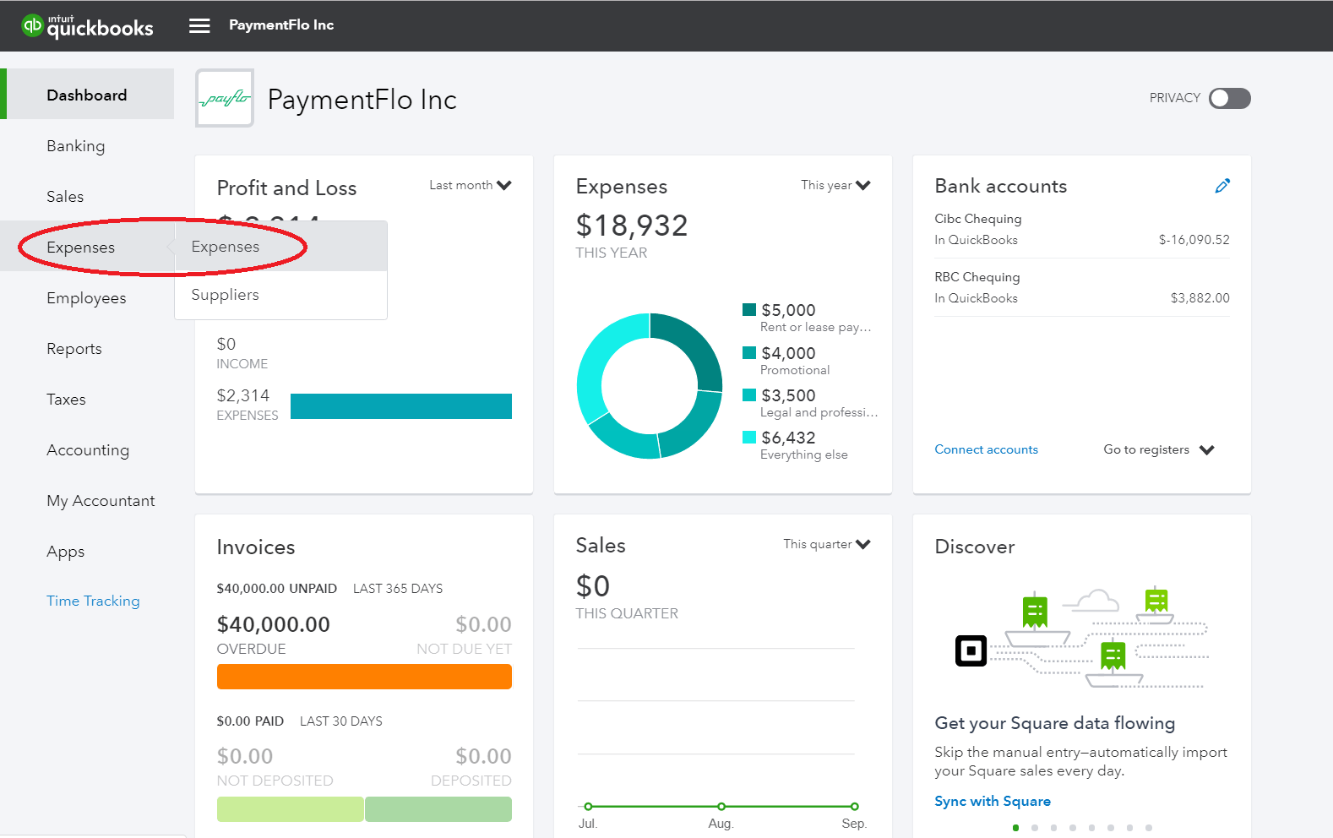
Task: Click the Time Tracking link
Action: click(93, 601)
